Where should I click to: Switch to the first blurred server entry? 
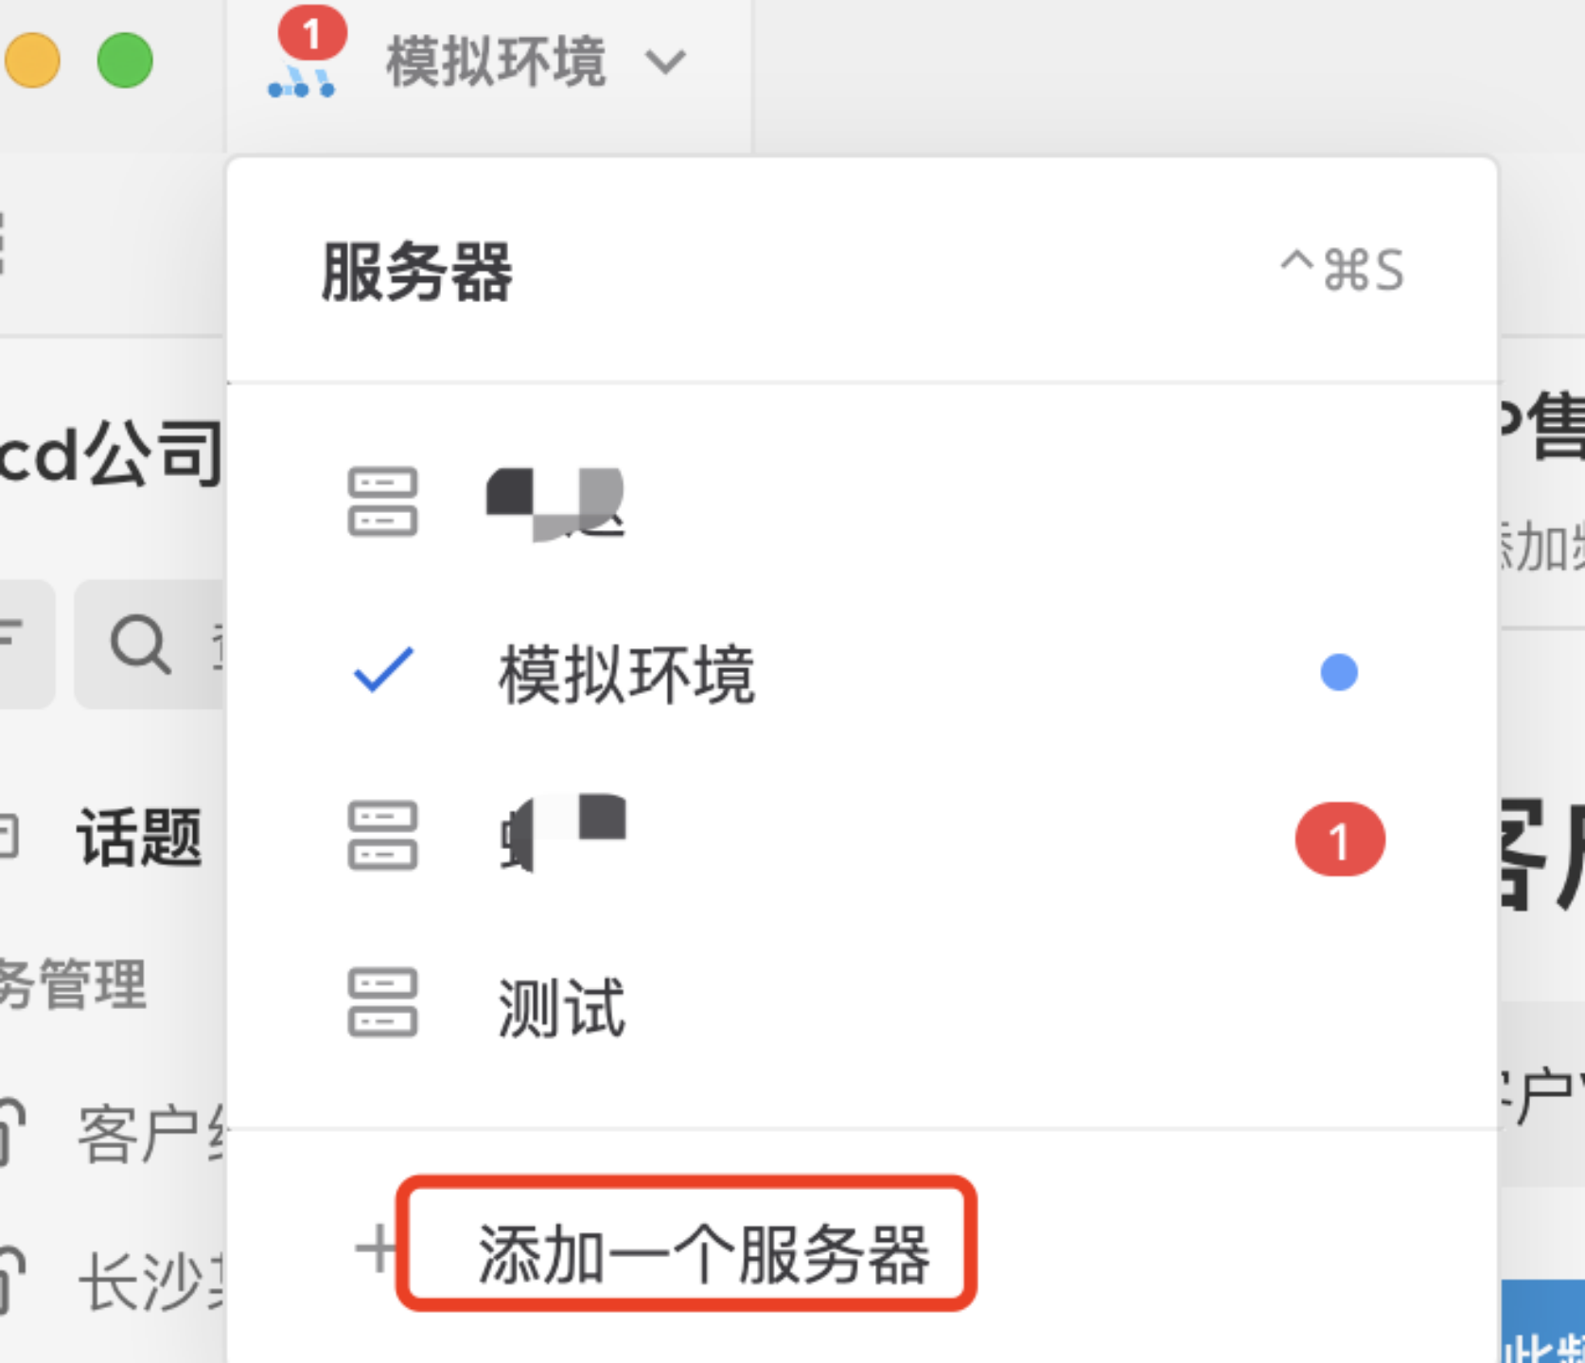coord(862,502)
